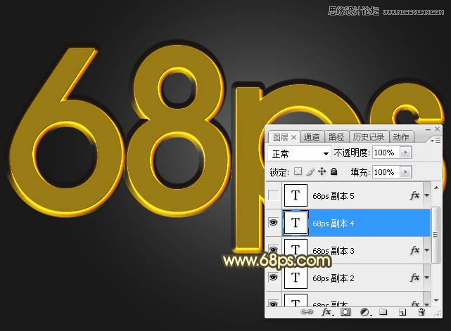Expand layer effects of 68ps 副本 3
Image resolution: width=451 pixels, height=331 pixels.
[427, 250]
